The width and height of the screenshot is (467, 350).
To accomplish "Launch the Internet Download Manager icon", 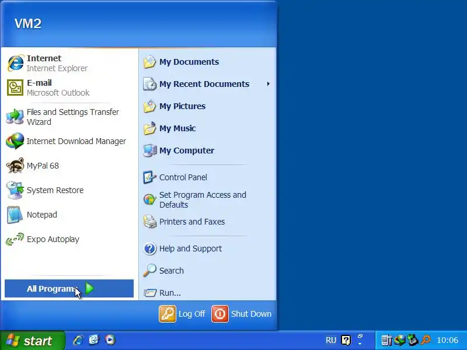I will [15, 141].
